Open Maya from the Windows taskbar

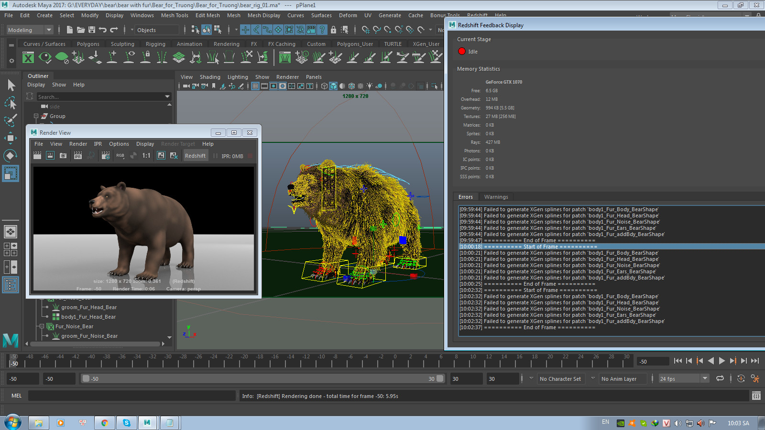coord(147,423)
